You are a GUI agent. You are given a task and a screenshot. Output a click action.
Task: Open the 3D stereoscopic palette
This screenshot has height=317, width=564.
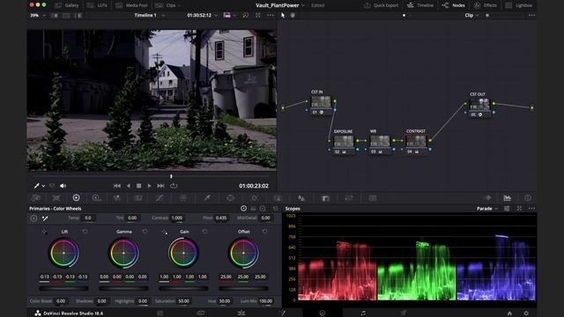click(x=373, y=198)
